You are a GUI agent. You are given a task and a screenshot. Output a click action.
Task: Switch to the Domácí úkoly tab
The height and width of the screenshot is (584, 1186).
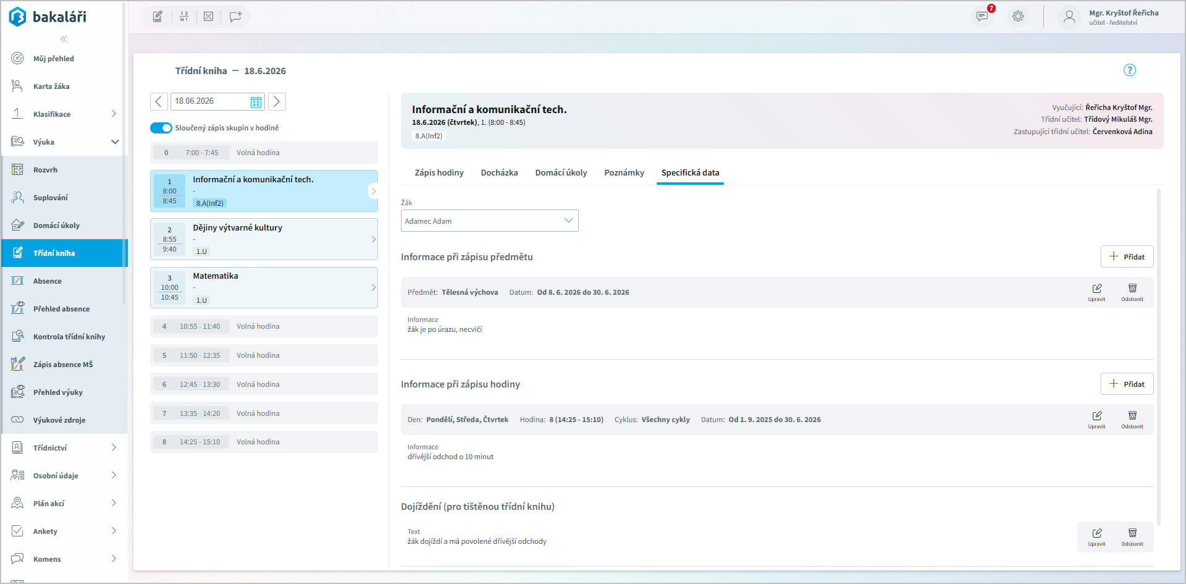click(561, 172)
